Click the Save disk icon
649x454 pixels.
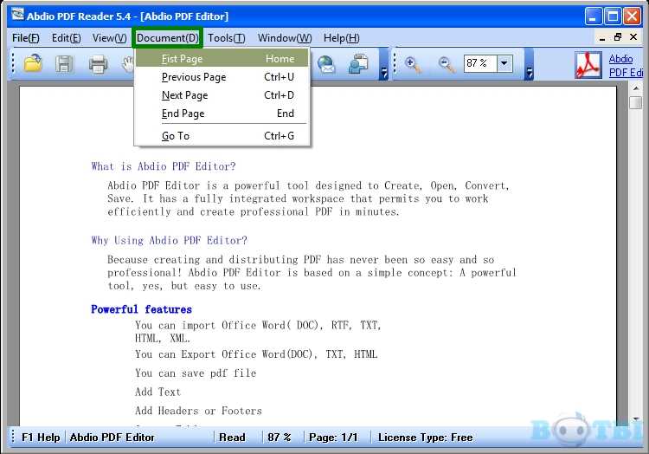coord(65,63)
